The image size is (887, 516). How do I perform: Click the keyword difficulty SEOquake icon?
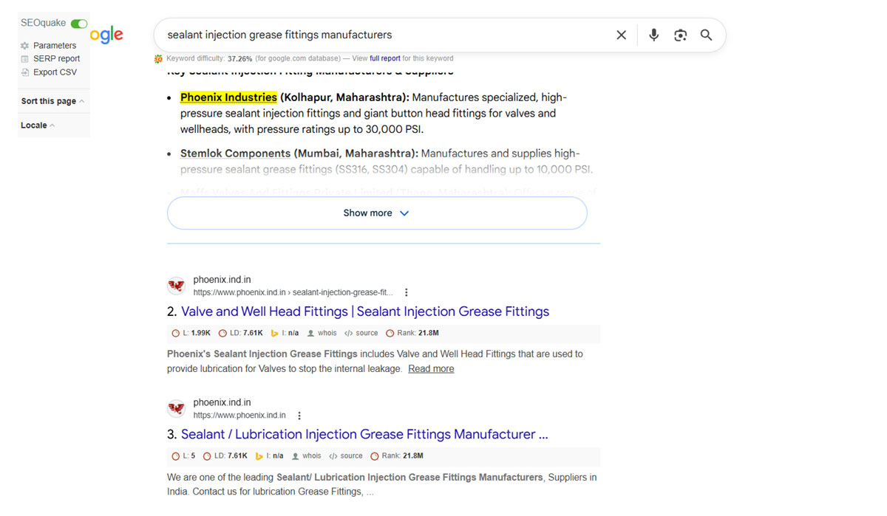point(158,58)
